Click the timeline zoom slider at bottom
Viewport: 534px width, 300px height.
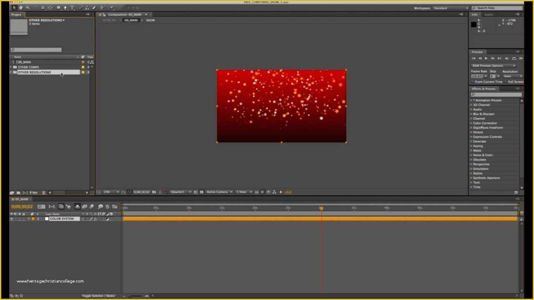[135, 296]
